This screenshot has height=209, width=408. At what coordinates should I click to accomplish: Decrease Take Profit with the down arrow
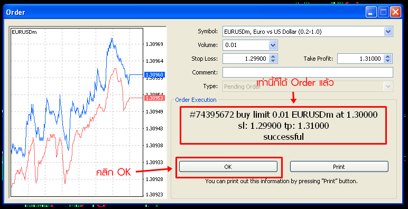click(388, 61)
